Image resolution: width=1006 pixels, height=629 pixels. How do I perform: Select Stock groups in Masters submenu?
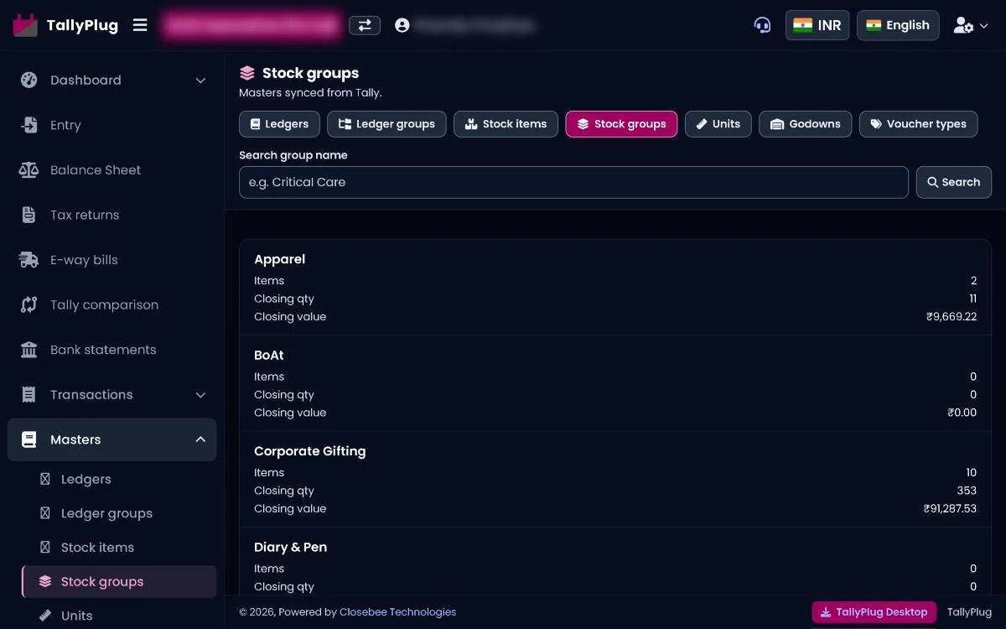coord(119,581)
